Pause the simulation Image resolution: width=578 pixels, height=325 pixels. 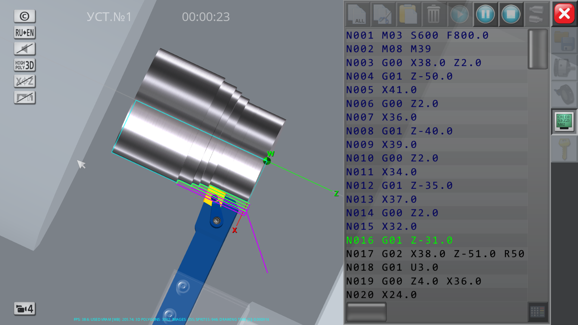(485, 14)
